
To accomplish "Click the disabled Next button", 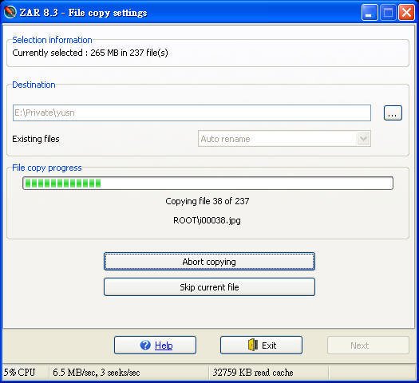I will [368, 345].
